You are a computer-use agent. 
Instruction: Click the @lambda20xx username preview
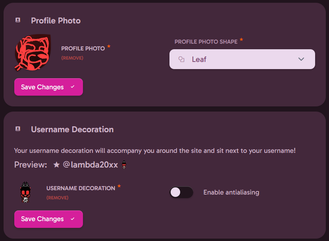coord(90,165)
